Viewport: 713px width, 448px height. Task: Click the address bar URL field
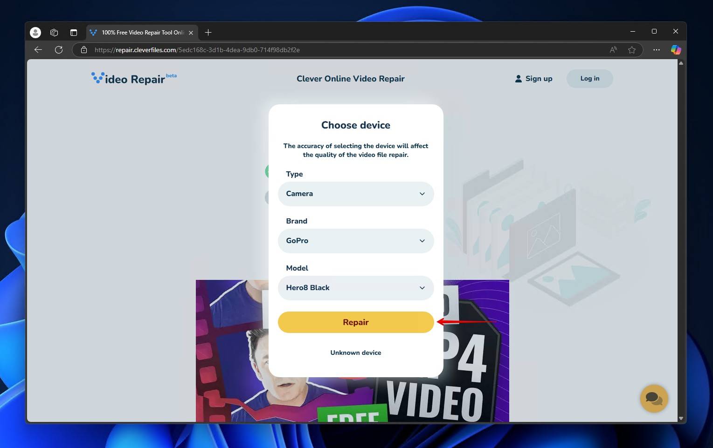[345, 50]
